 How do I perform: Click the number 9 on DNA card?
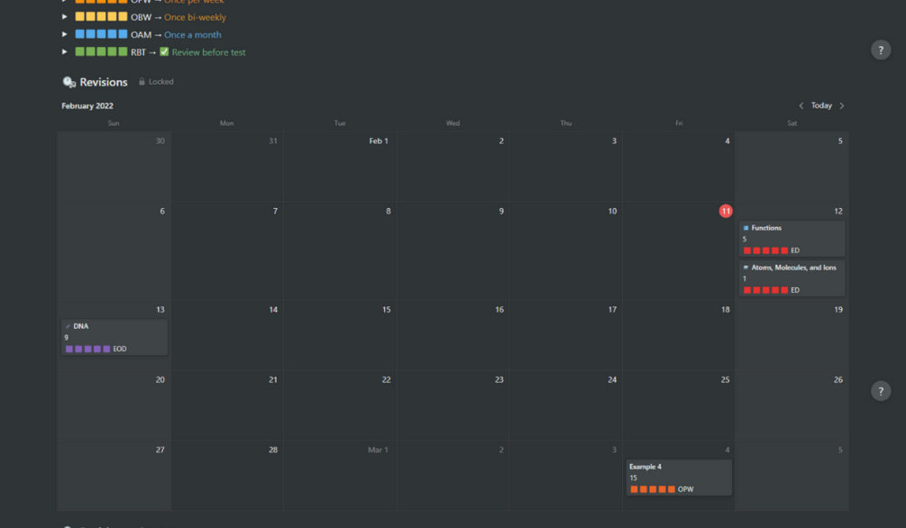(67, 337)
